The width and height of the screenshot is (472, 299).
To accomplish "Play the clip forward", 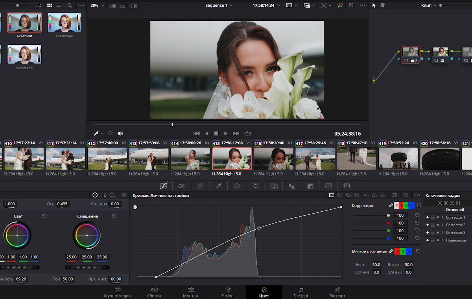I will click(226, 133).
